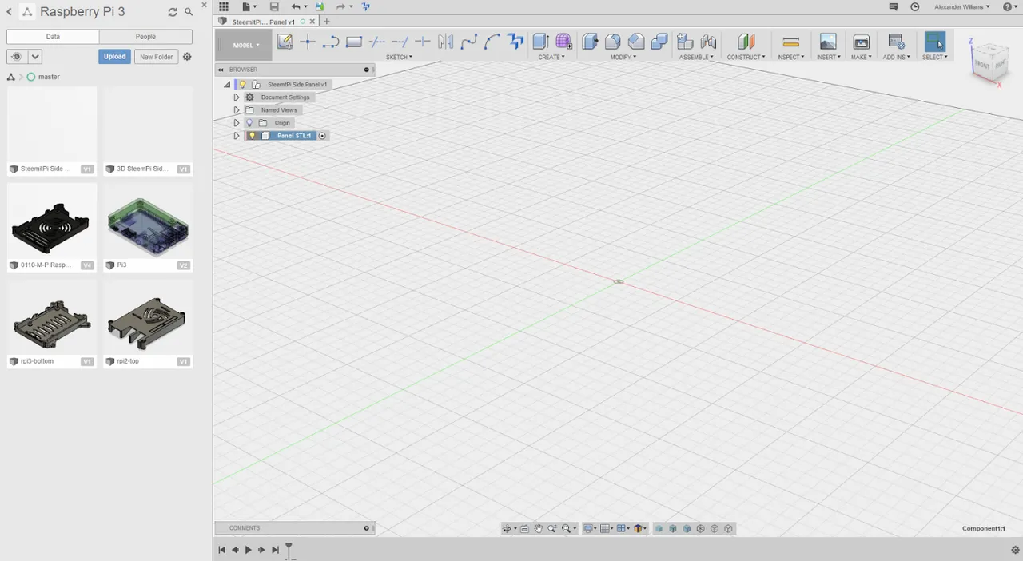Image resolution: width=1023 pixels, height=561 pixels.
Task: Expand the Document Settings node
Action: [237, 97]
